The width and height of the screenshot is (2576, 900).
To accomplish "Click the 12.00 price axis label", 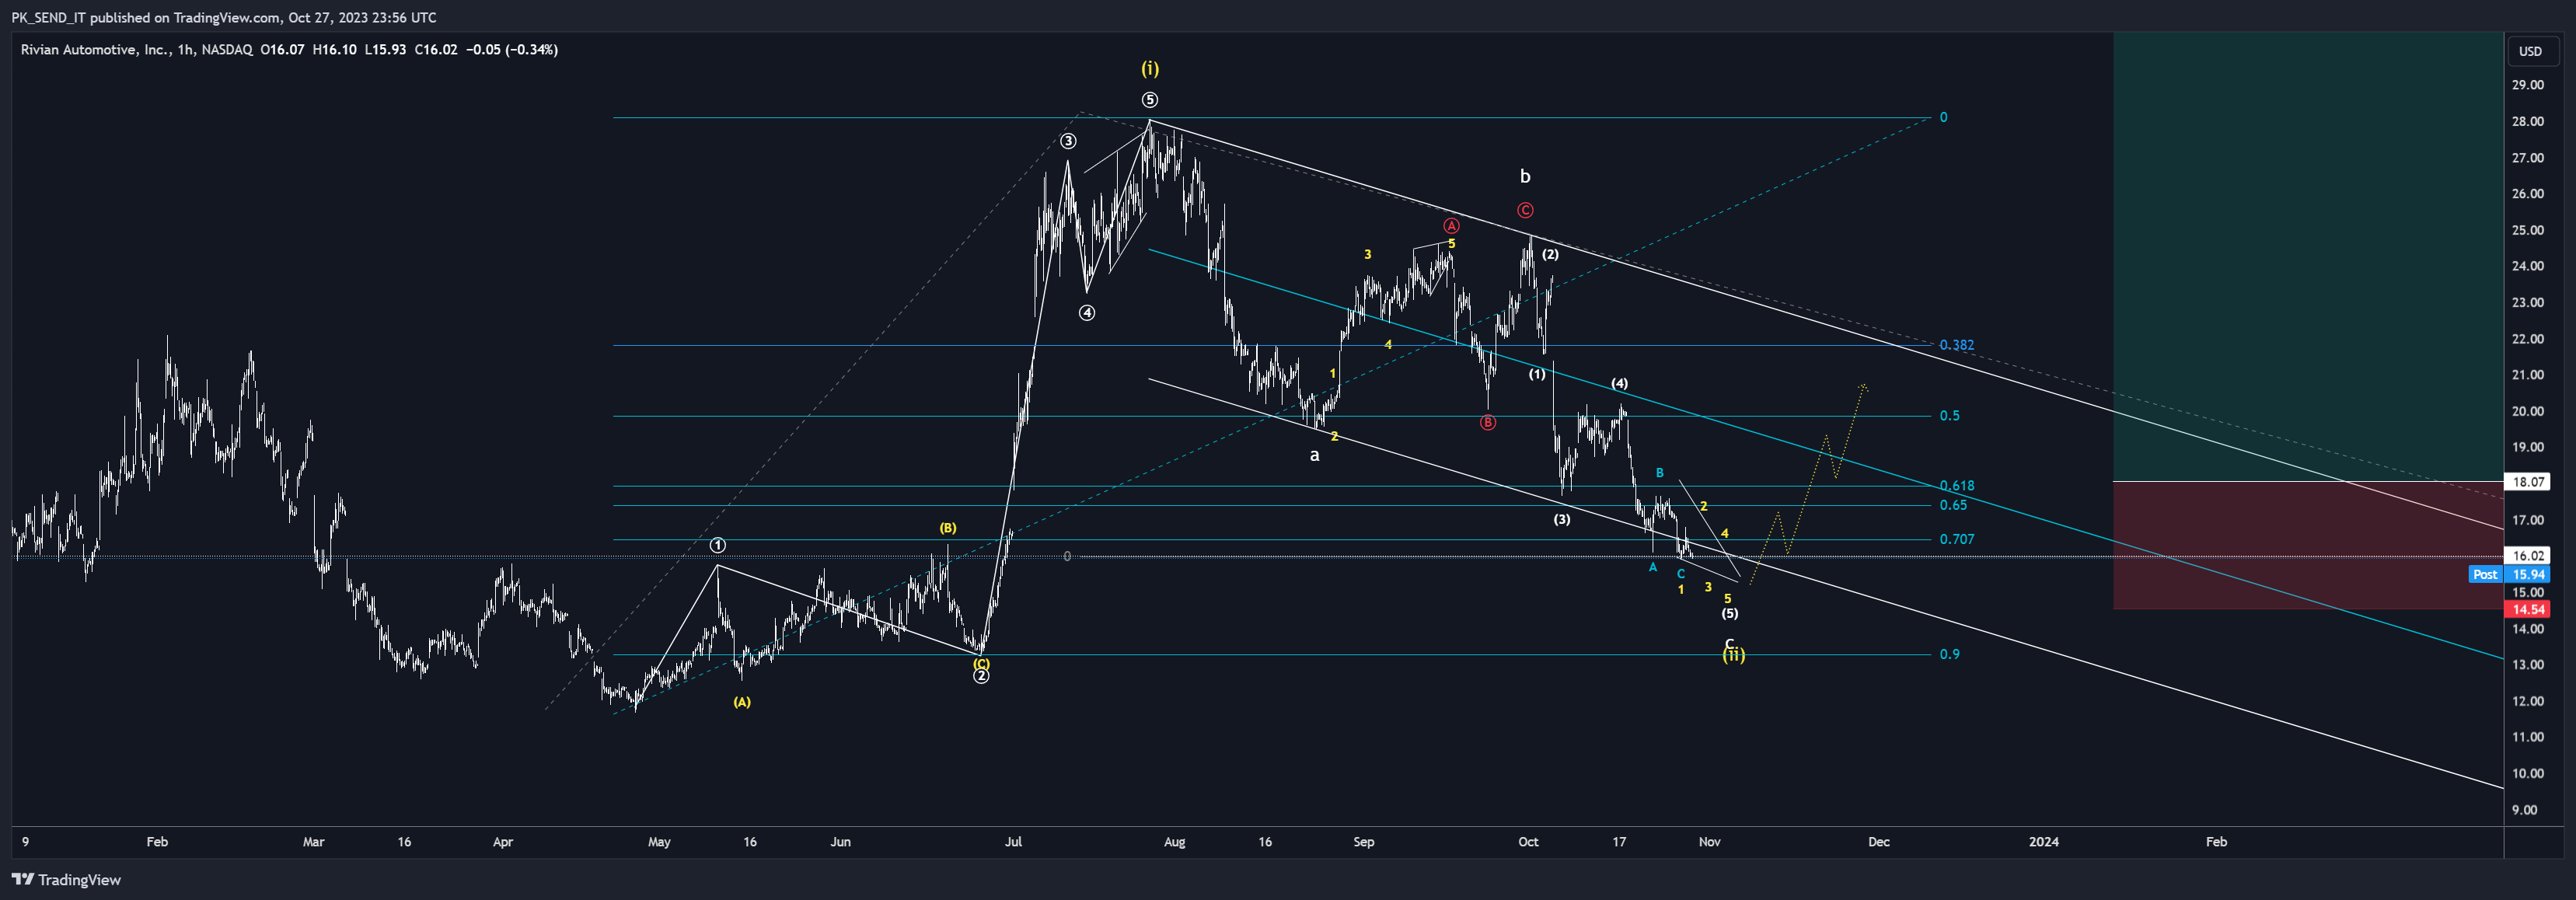I will point(2528,701).
